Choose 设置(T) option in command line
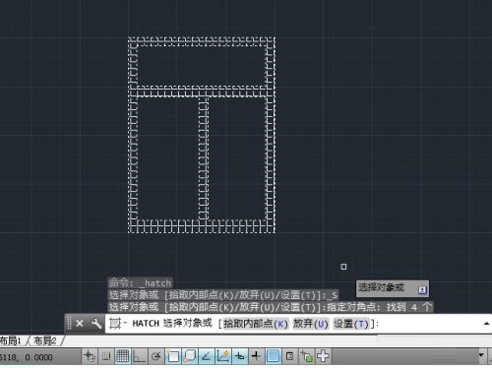492x368 pixels. (351, 324)
